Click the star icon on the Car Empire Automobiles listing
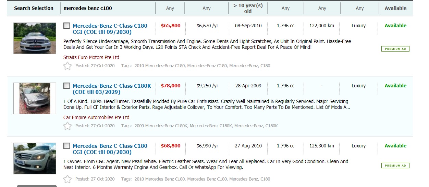429x187 pixels. coord(68,126)
